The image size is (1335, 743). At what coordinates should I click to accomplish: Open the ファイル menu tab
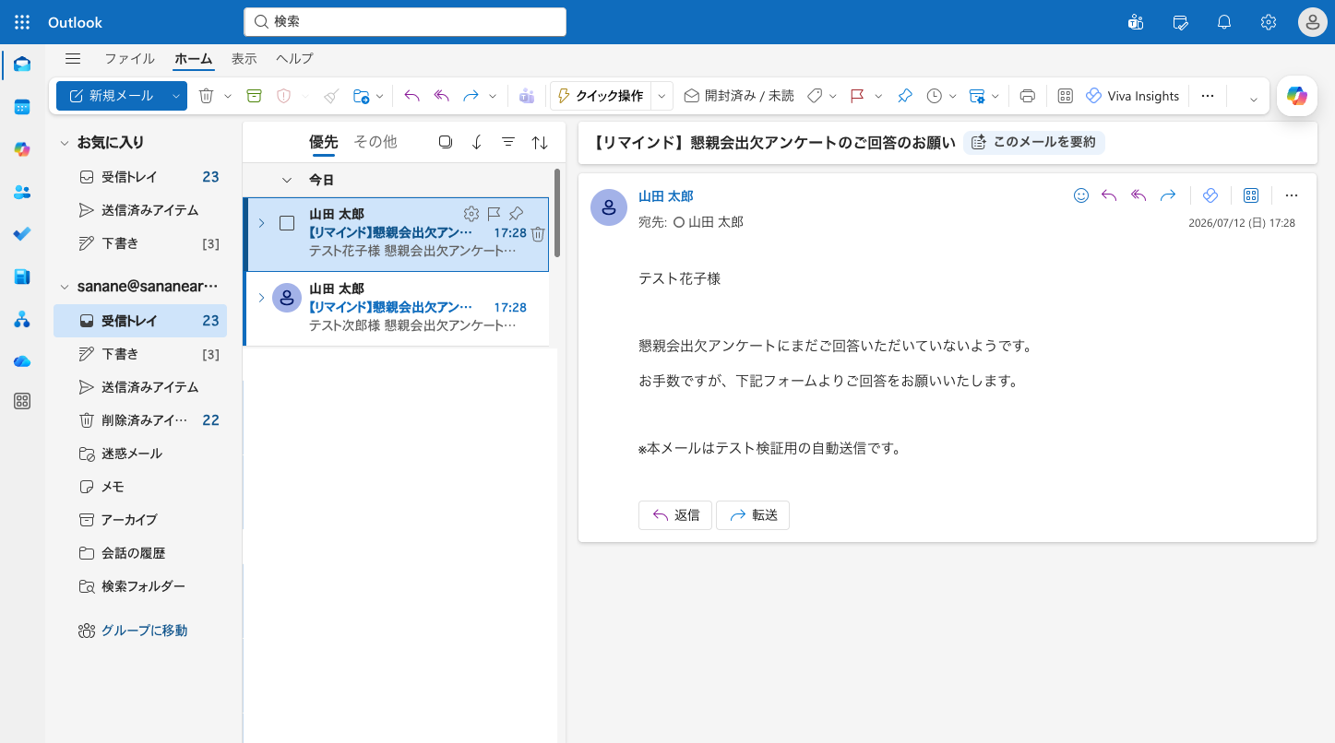(129, 58)
